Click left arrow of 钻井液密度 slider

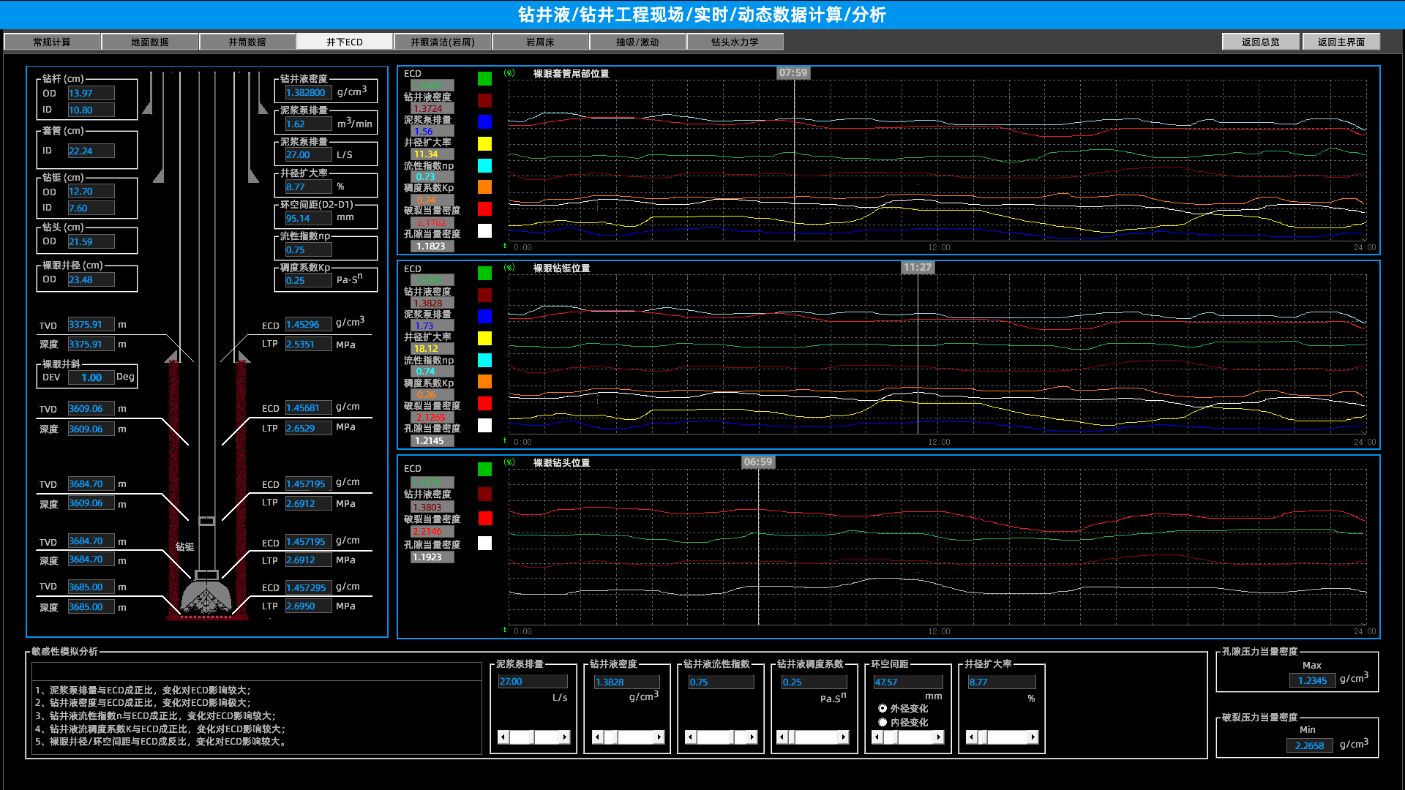[597, 737]
